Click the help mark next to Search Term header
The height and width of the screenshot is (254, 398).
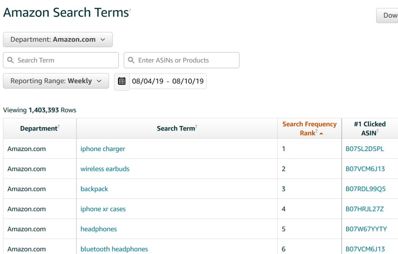(196, 126)
